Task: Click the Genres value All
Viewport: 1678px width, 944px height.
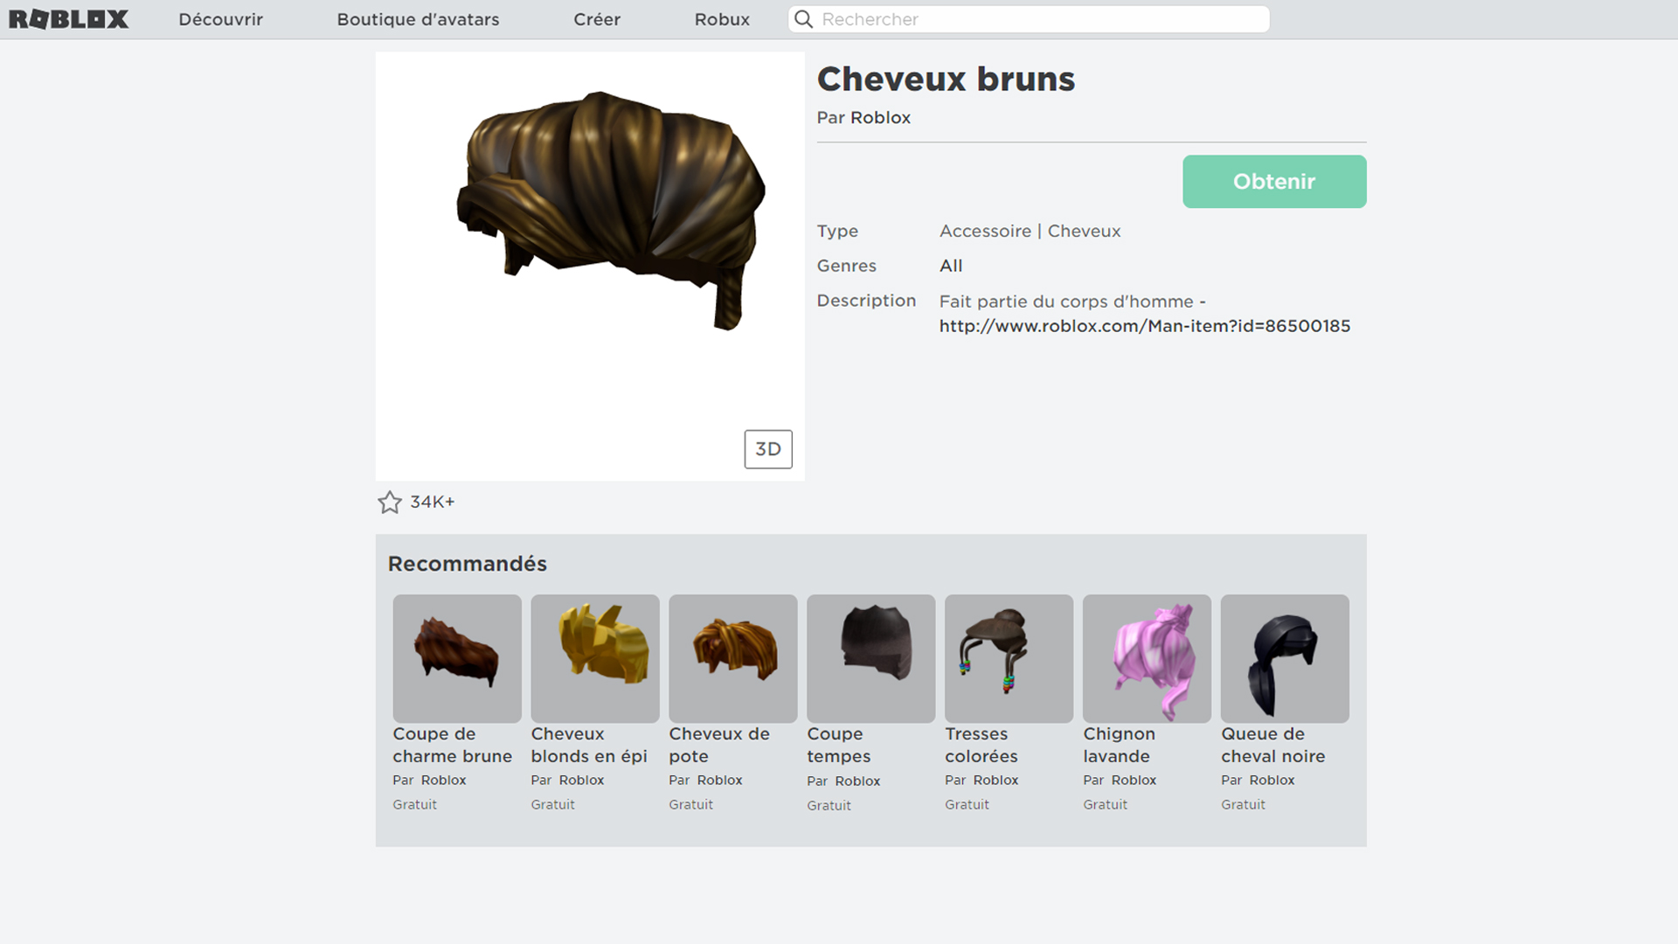Action: tap(951, 266)
